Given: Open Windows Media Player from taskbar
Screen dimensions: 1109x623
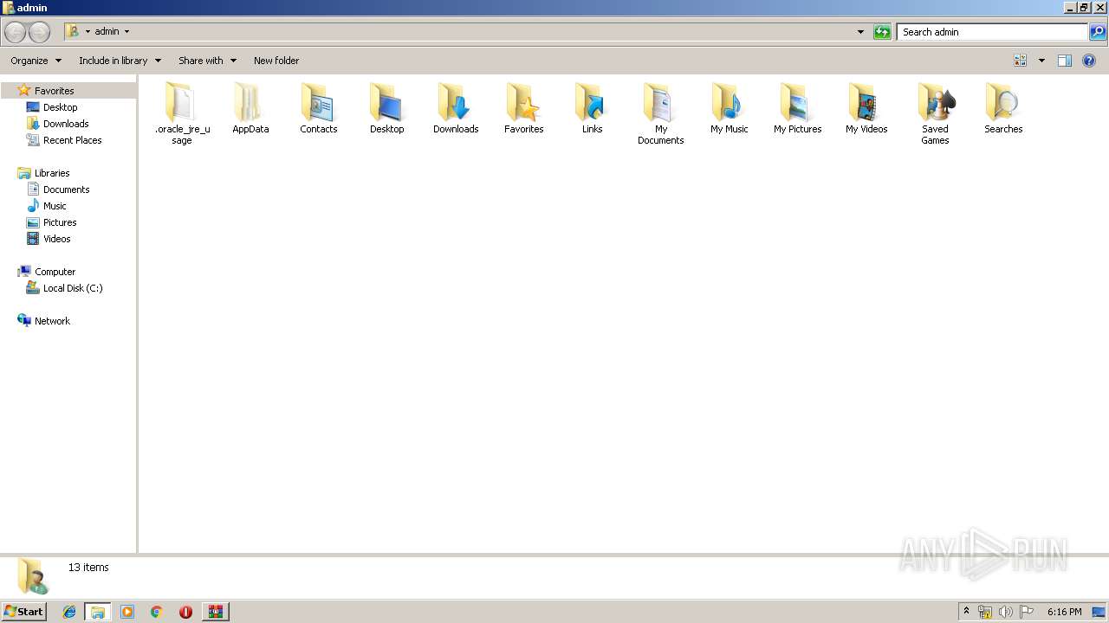Looking at the screenshot, I should [127, 612].
